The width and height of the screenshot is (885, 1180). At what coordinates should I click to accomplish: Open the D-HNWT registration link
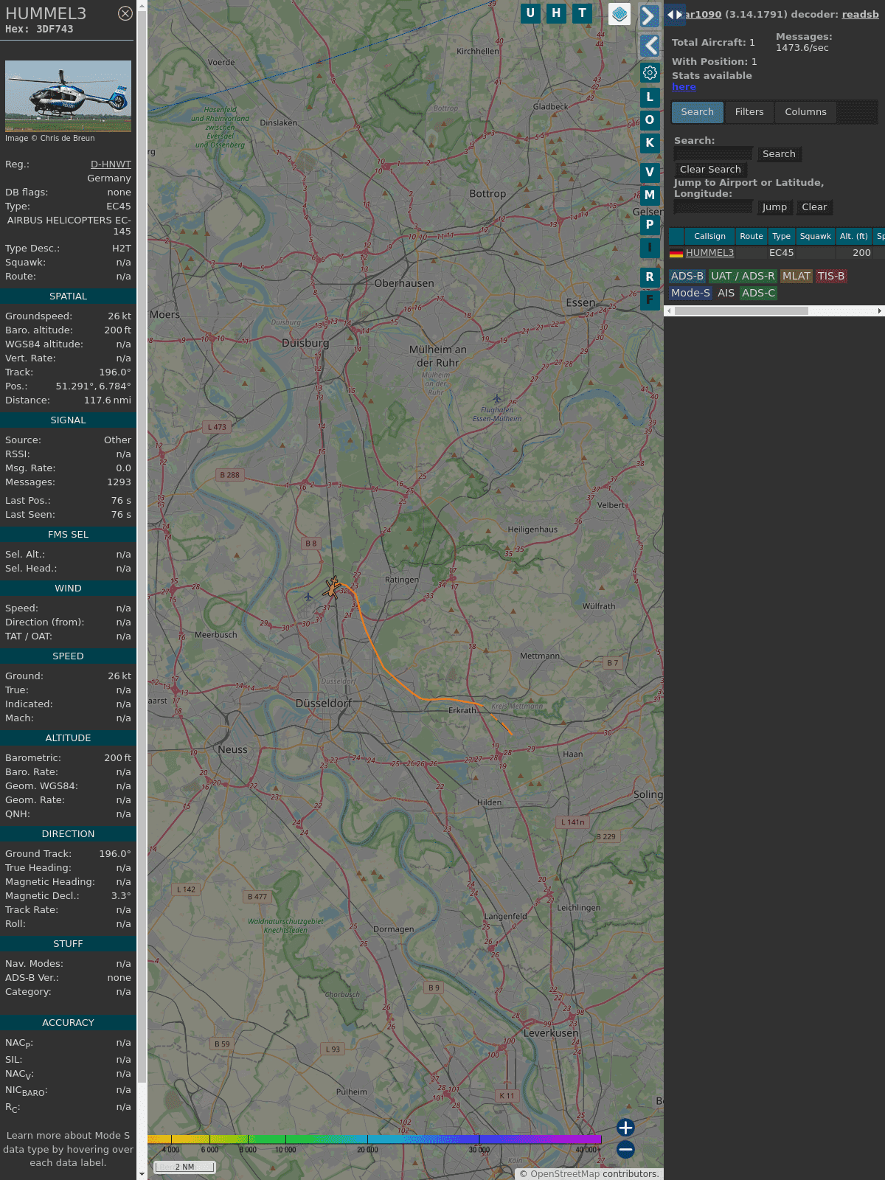click(x=111, y=164)
